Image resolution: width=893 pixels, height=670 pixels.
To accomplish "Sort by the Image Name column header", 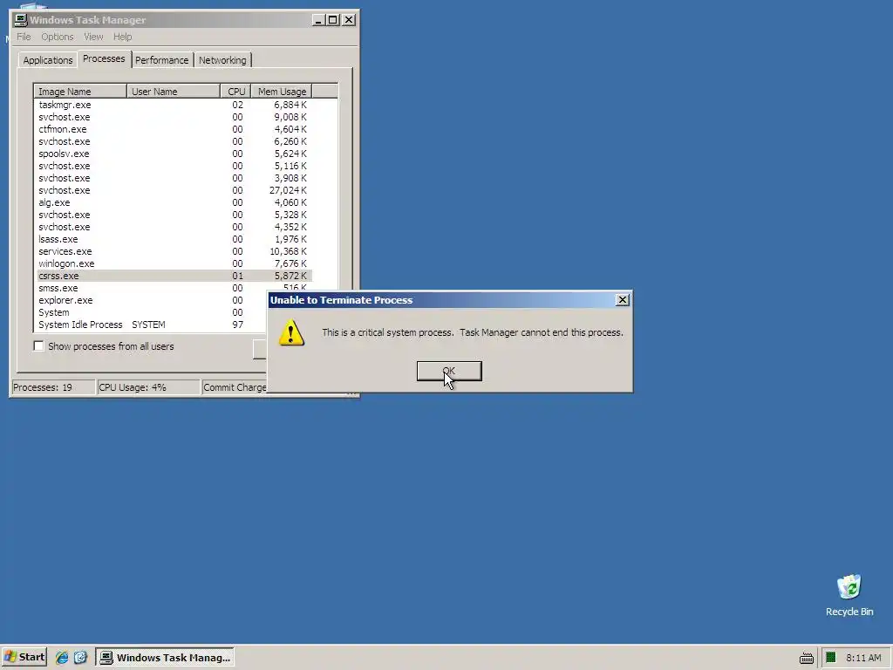I will pos(80,91).
